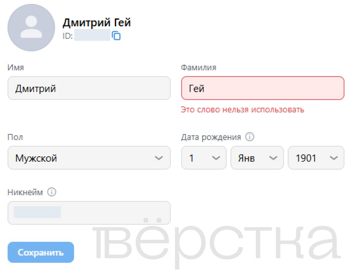This screenshot has width=353, height=274.
Task: Click the Дата рождения label text
Action: pyautogui.click(x=211, y=137)
